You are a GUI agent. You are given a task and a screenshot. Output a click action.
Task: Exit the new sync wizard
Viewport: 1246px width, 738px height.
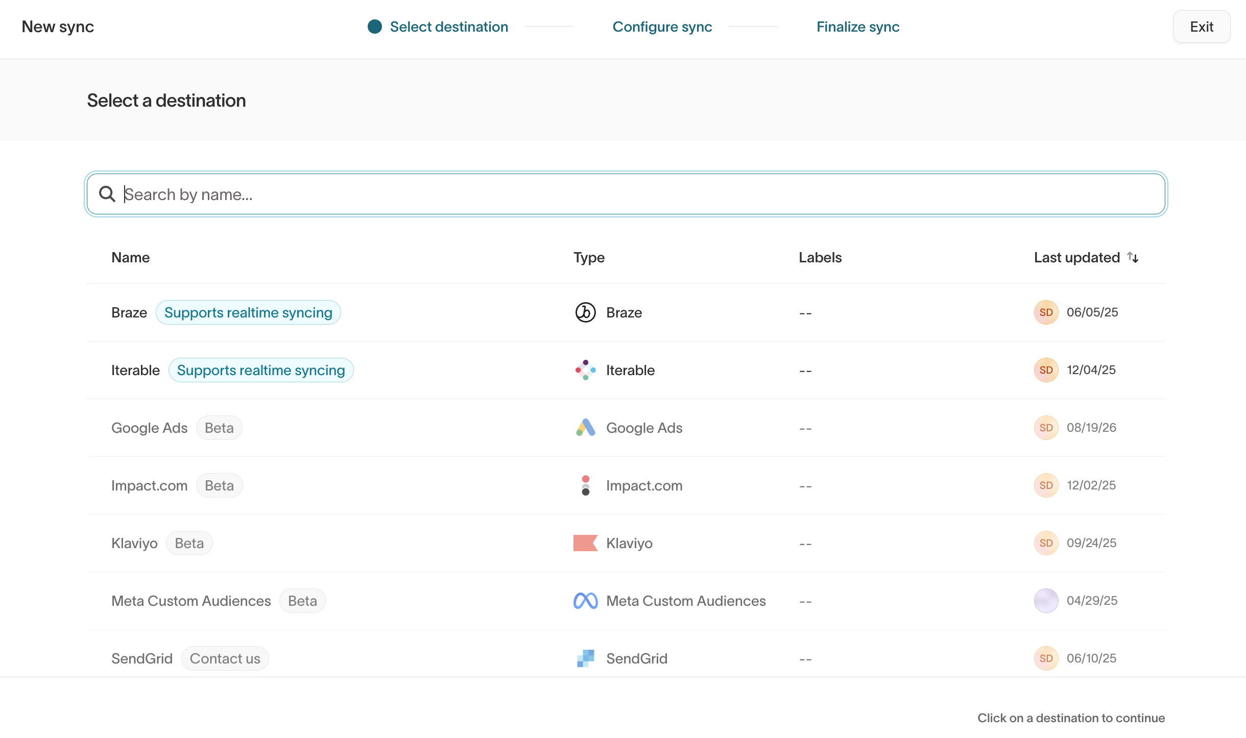(1202, 27)
